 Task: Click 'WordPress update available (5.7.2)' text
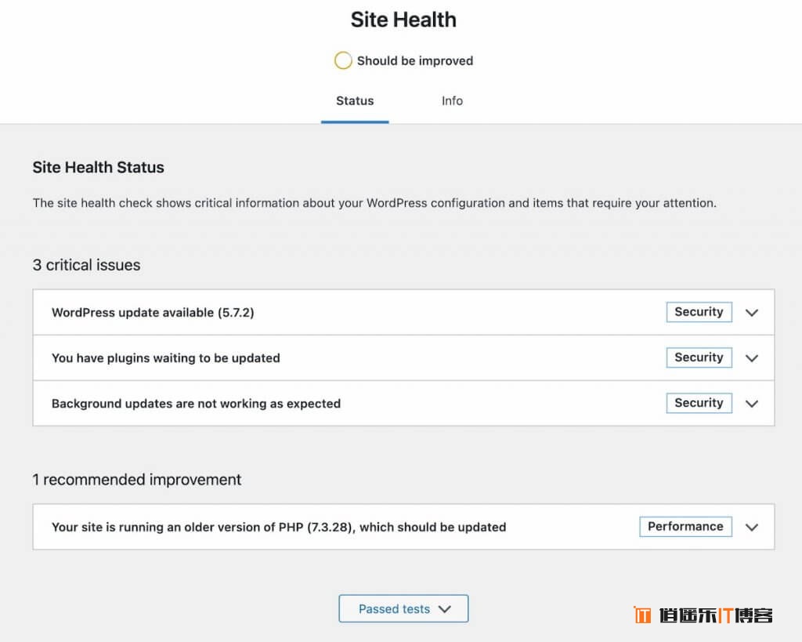(153, 312)
